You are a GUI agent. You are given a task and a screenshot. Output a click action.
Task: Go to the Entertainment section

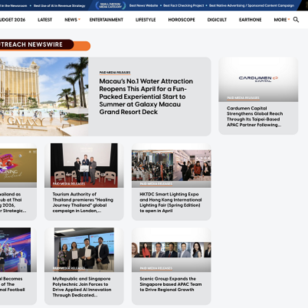[x=106, y=20]
